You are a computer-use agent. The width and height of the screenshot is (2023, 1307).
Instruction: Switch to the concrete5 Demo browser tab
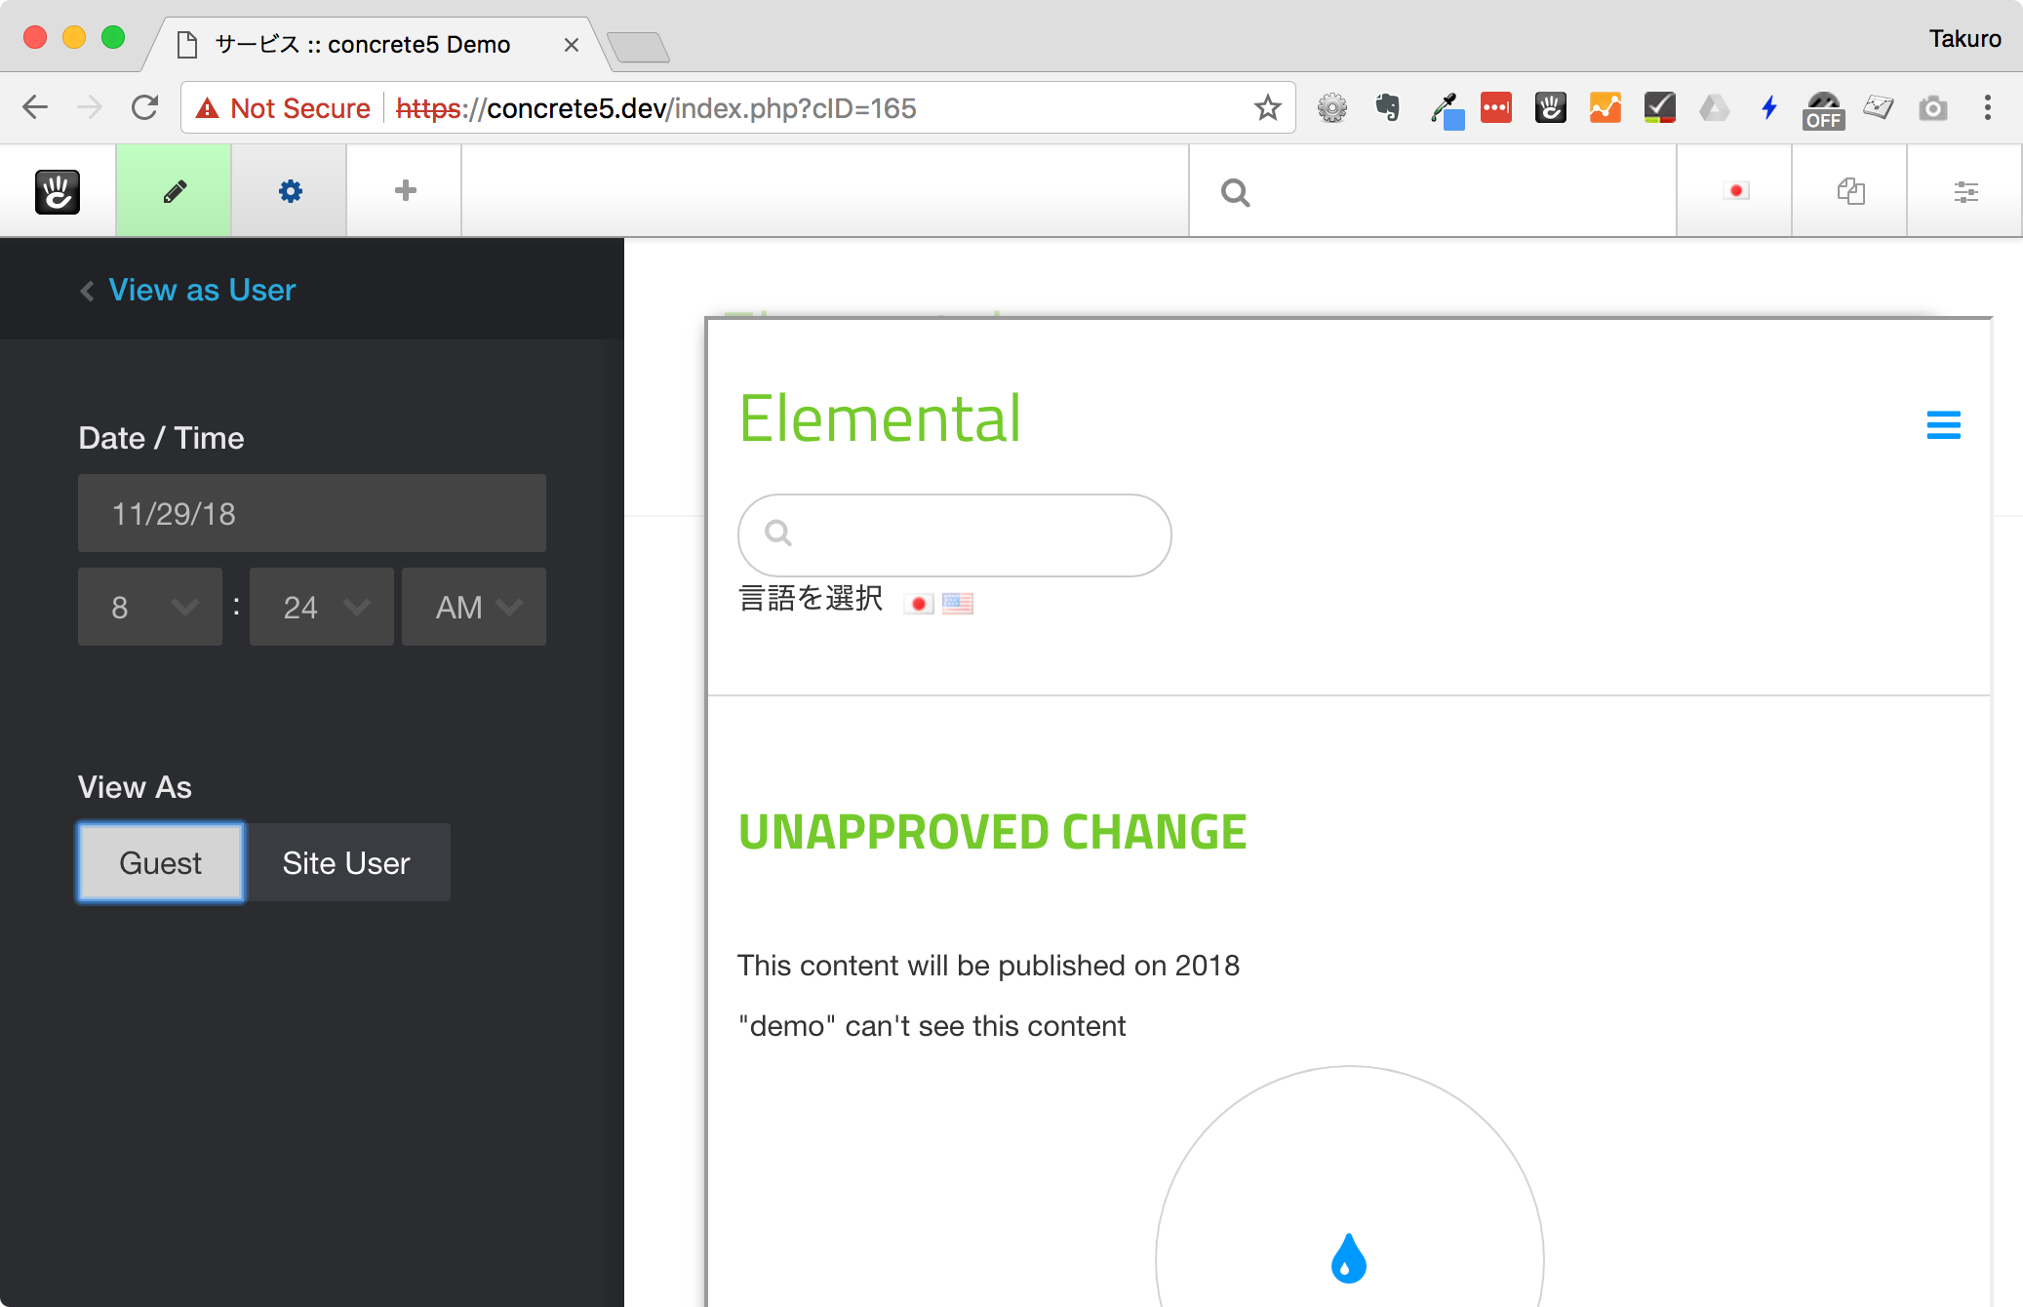361,44
